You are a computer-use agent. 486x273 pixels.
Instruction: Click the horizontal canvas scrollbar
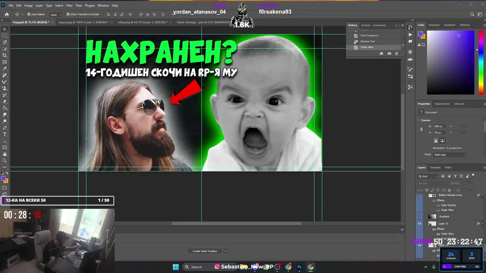(x=237, y=223)
